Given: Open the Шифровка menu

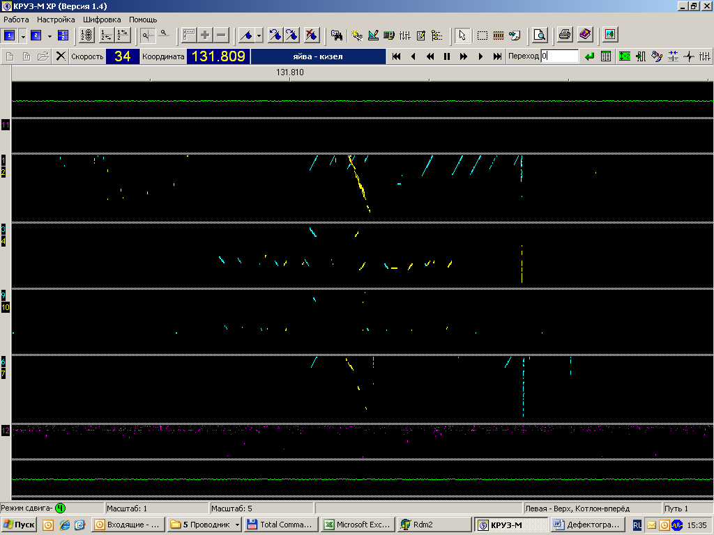Looking at the screenshot, I should click(x=102, y=20).
